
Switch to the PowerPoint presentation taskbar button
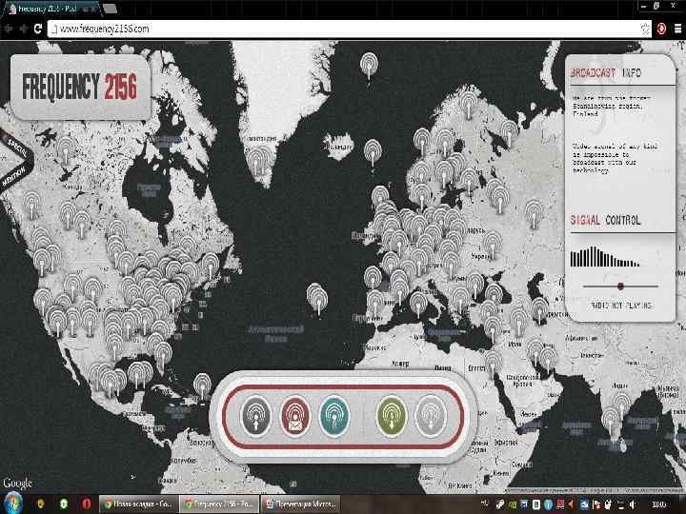click(300, 504)
